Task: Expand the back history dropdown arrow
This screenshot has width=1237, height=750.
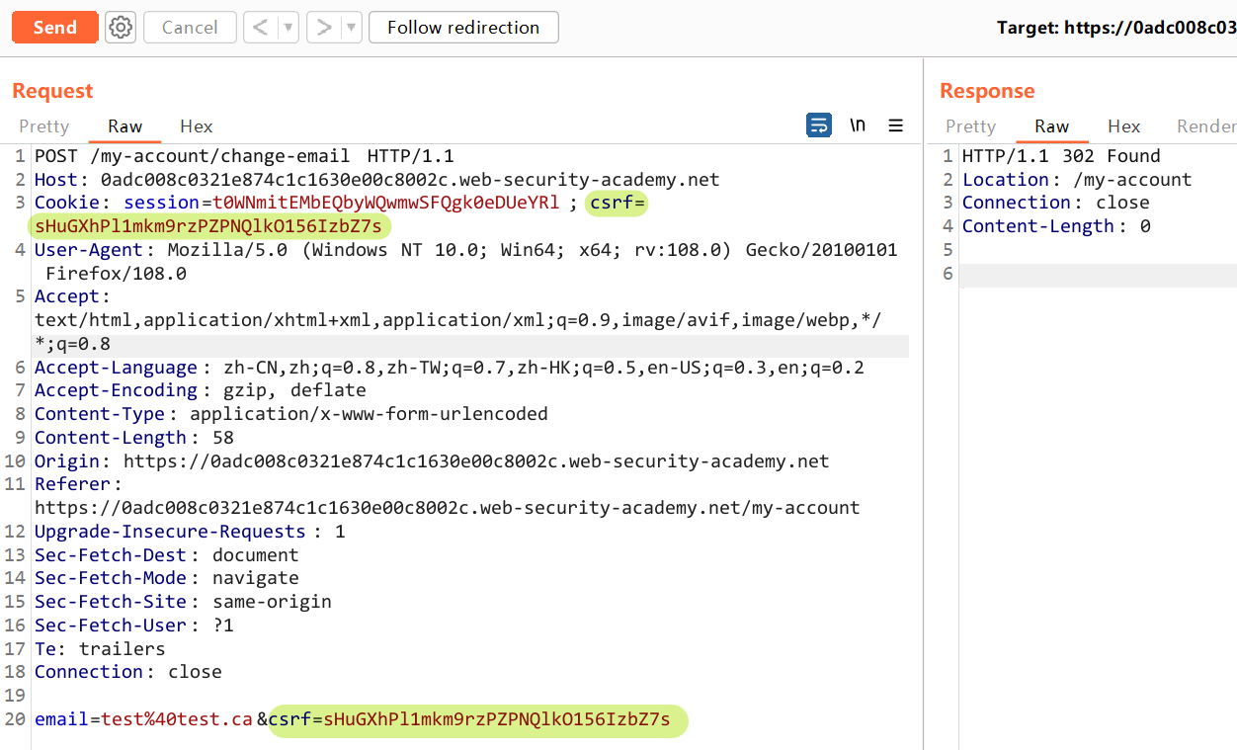Action: 289,28
